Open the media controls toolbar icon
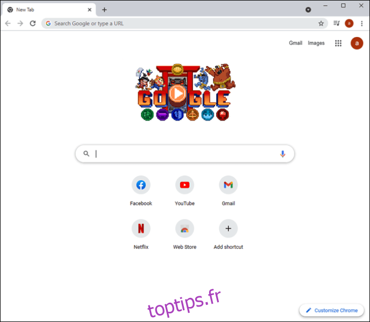This screenshot has height=322, width=370. (x=337, y=24)
